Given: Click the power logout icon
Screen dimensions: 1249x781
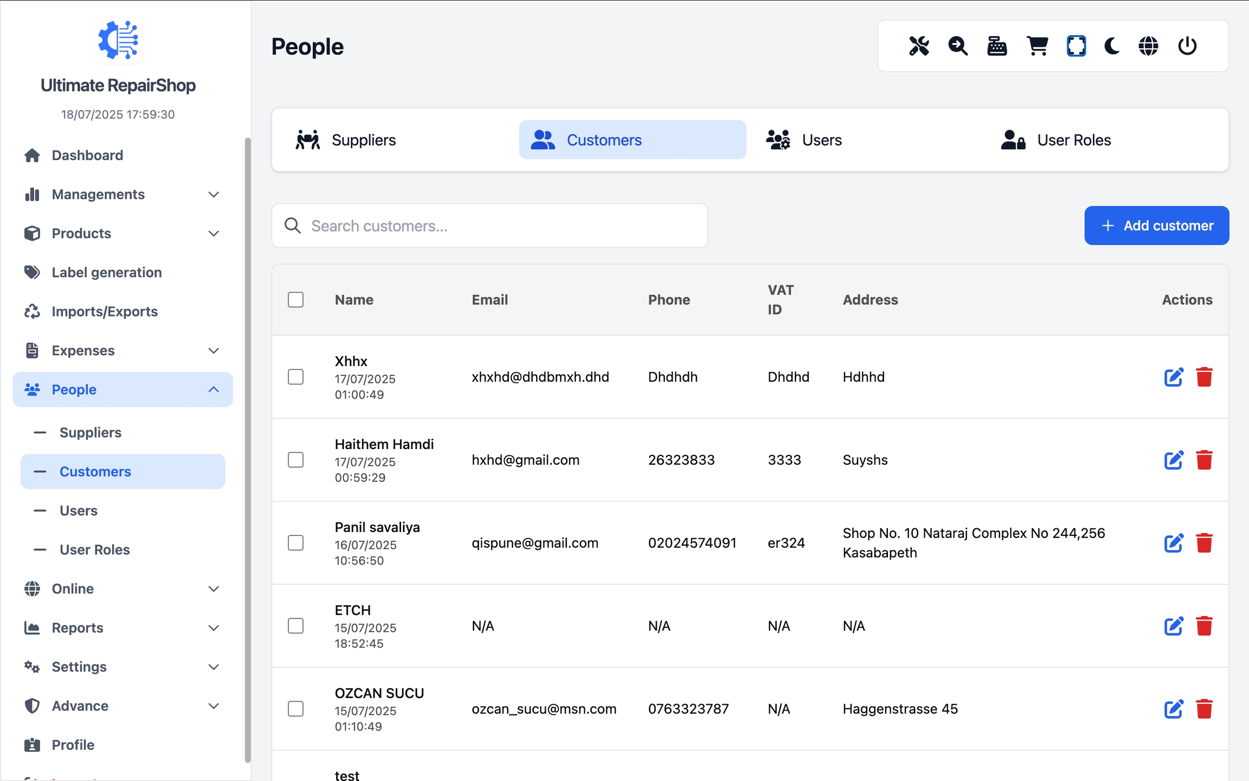Looking at the screenshot, I should (1187, 46).
